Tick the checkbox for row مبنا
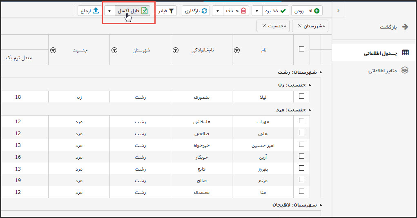The image size is (417, 218). pyautogui.click(x=301, y=191)
